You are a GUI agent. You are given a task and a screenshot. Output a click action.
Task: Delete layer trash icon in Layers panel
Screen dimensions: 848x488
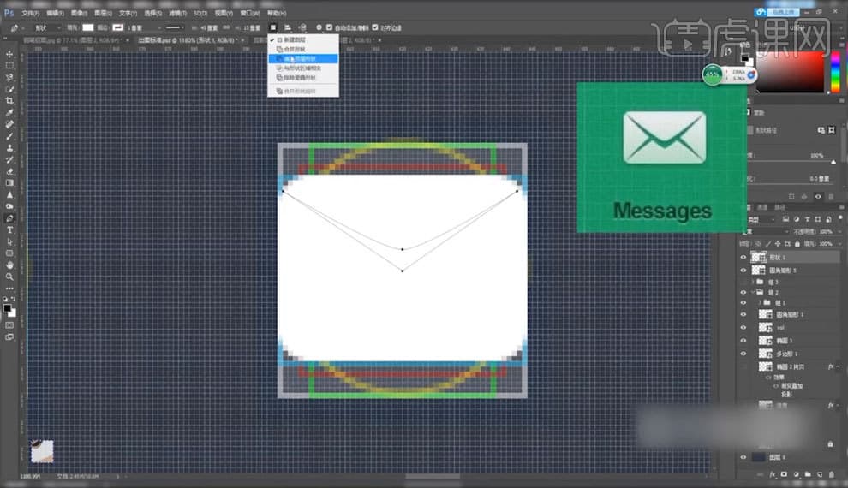click(x=831, y=474)
